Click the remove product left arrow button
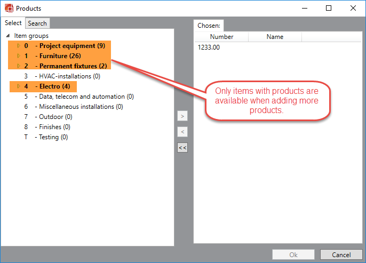Screen dimensions: 366x263 [182, 132]
